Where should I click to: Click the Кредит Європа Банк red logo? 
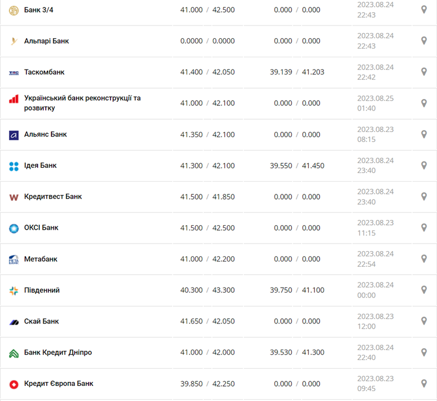[14, 384]
